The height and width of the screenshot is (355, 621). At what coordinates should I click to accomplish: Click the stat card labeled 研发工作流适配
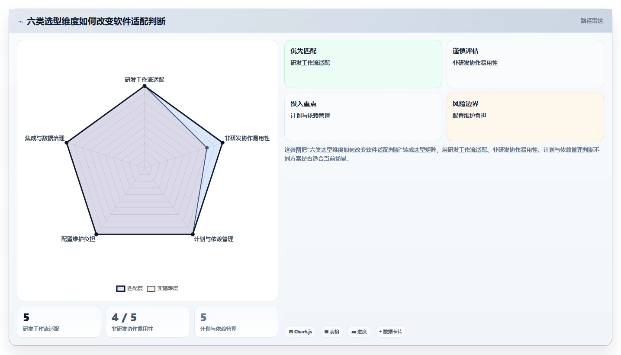click(x=59, y=322)
